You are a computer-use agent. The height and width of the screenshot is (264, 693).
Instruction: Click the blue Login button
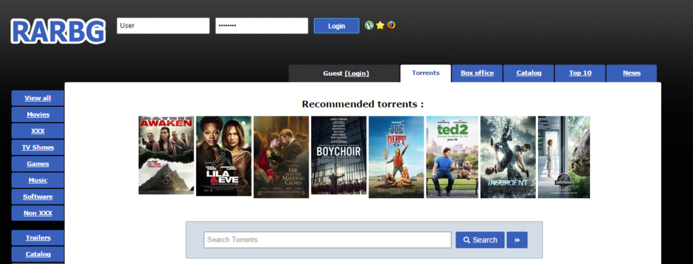[336, 26]
